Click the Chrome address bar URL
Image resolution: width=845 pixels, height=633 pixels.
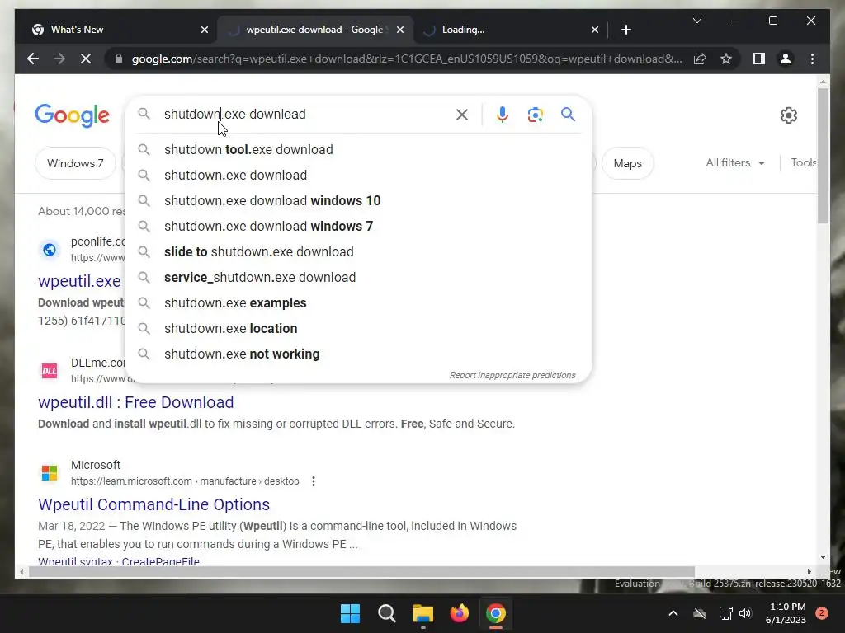[x=407, y=59]
